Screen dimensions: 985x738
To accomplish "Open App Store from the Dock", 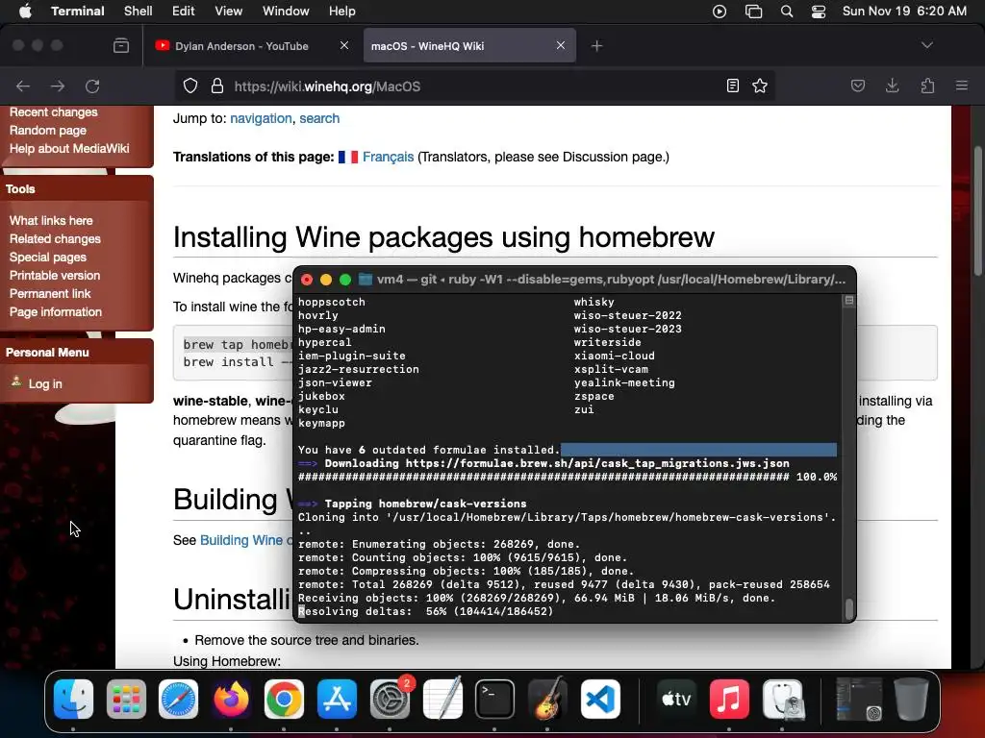I will 337,699.
